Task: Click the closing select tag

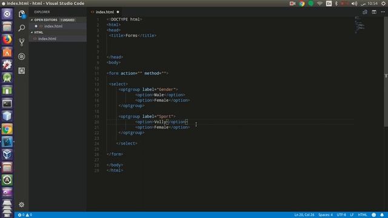Action: coord(127,144)
